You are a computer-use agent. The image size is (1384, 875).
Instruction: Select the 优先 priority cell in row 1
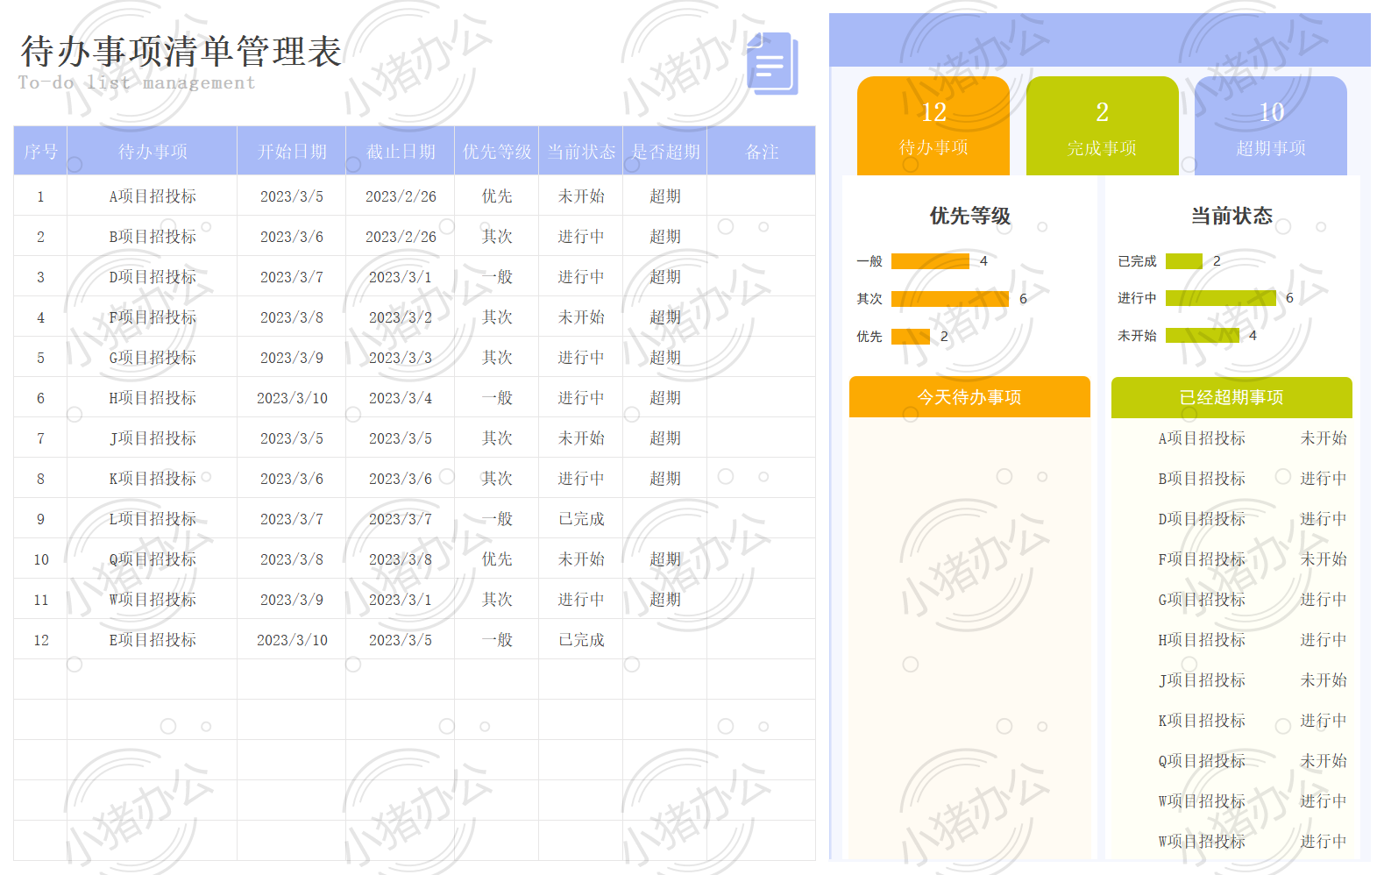tap(497, 196)
